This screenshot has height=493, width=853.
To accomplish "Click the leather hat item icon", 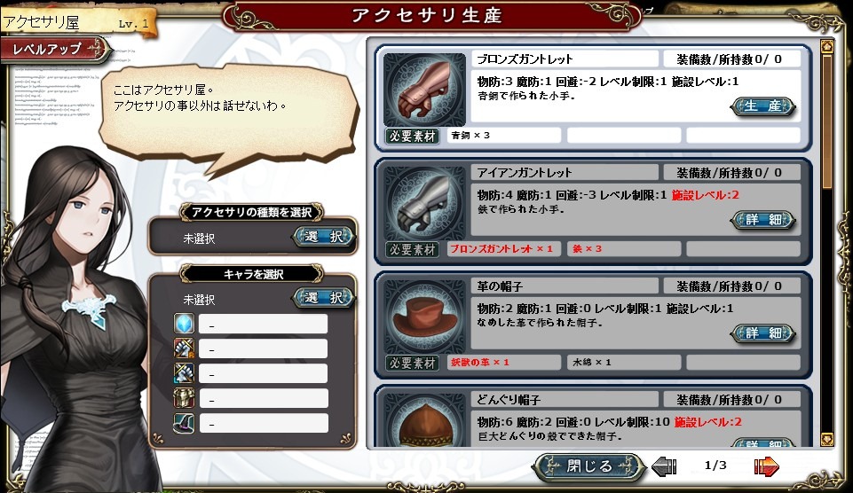I will click(x=424, y=317).
